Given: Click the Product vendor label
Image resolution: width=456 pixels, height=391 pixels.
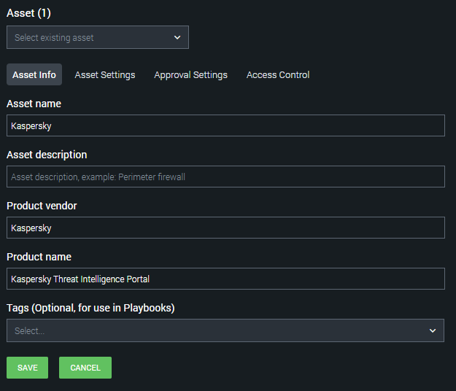Looking at the screenshot, I should coord(42,206).
